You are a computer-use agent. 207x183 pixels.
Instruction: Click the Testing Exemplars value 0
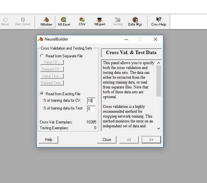[95, 128]
